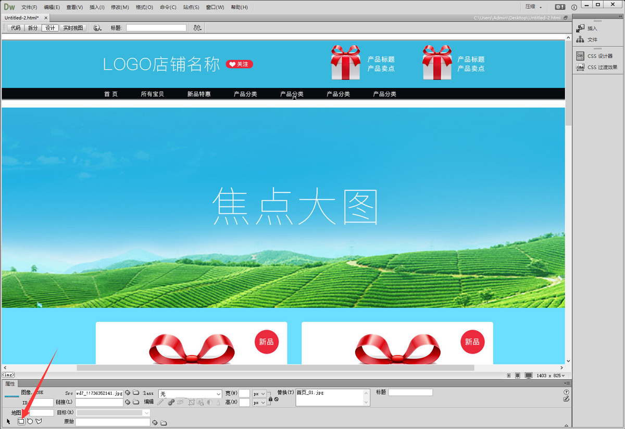Screen dimensions: 625x429
Task: Click the 实时视图 button
Action: [73, 28]
